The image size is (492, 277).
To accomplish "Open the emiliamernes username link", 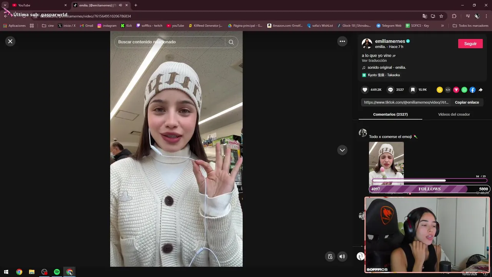I will pos(390,41).
